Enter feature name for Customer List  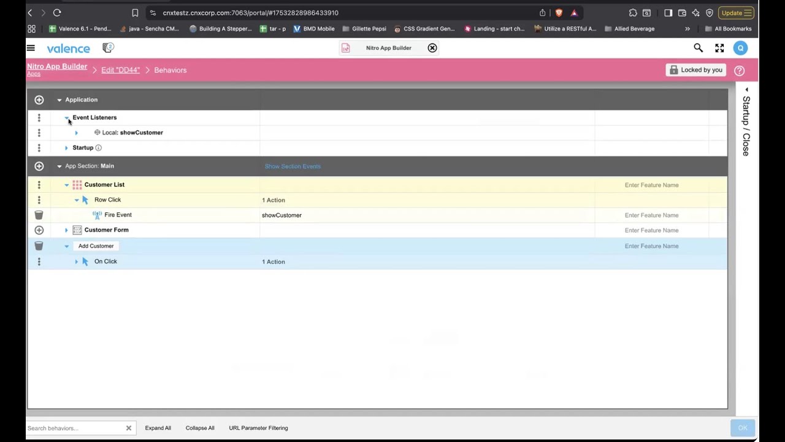click(651, 185)
